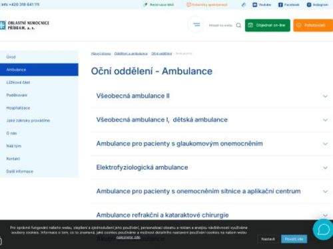Open the hamburger menu icon

coord(196,25)
